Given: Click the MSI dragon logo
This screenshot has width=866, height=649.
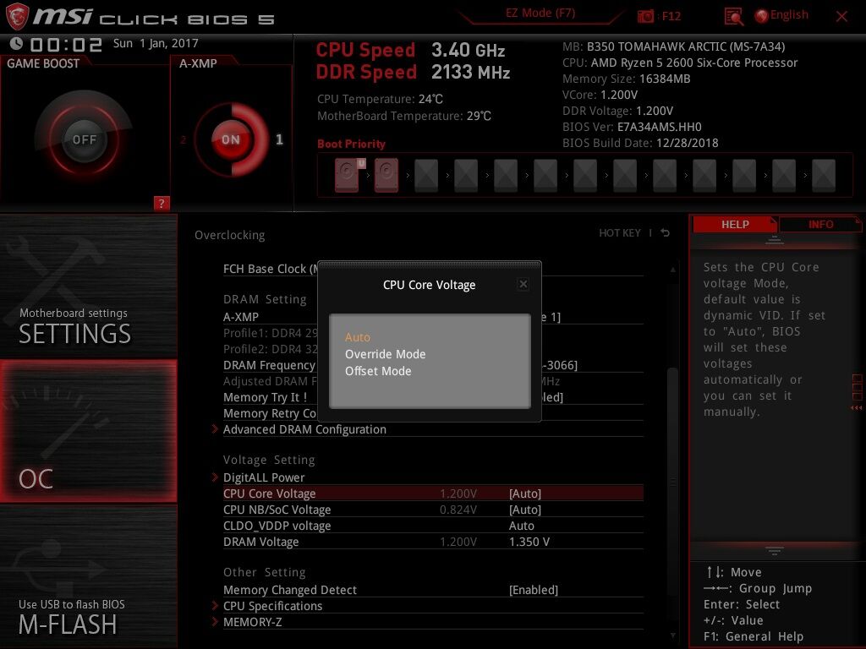Looking at the screenshot, I should [17, 17].
